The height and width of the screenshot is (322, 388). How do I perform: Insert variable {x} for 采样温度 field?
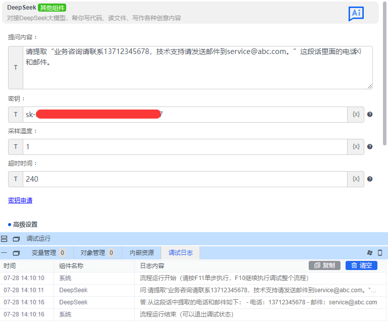[356, 147]
